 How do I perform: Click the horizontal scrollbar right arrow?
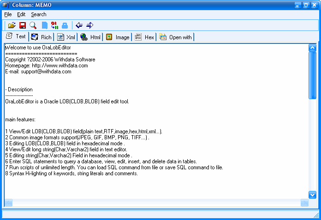point(304,202)
